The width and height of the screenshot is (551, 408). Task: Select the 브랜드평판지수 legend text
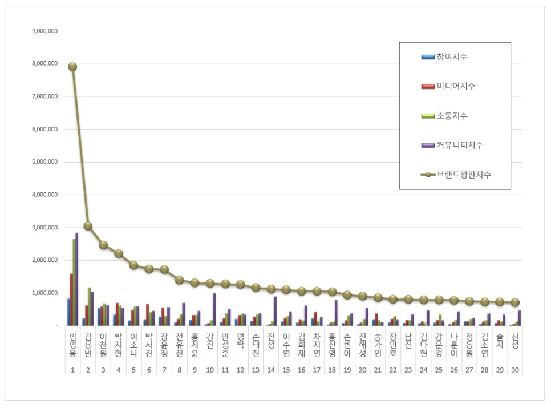[464, 175]
